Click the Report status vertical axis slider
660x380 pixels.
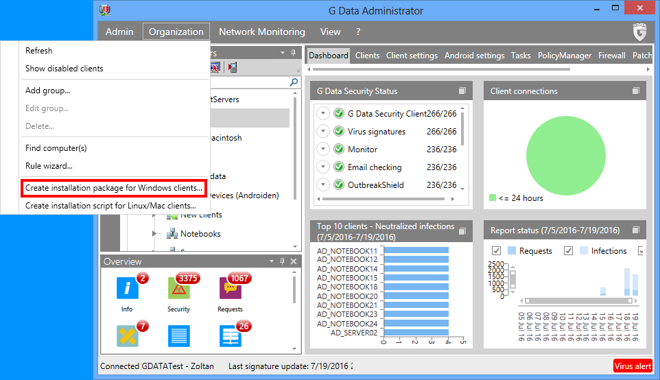512,280
